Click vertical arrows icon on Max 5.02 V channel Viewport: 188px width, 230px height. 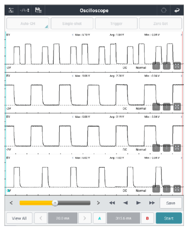tap(167, 189)
